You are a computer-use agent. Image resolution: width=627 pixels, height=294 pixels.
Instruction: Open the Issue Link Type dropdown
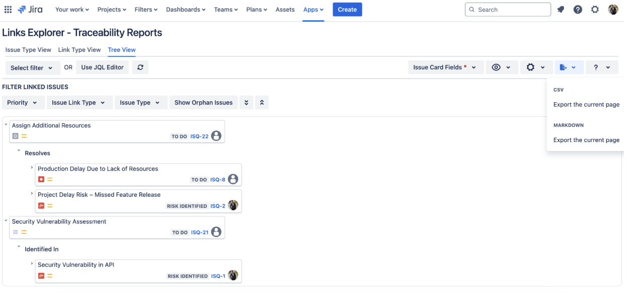point(79,103)
